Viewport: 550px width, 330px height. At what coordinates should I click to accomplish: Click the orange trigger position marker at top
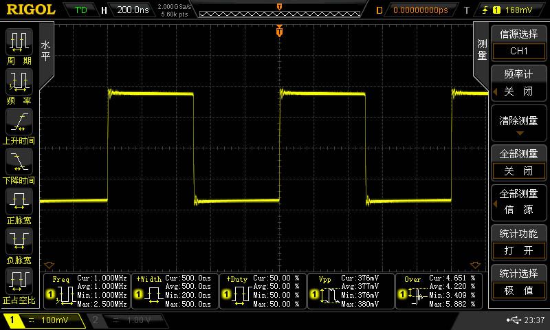point(279,30)
